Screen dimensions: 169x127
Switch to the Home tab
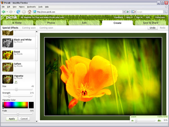coord(18,23)
